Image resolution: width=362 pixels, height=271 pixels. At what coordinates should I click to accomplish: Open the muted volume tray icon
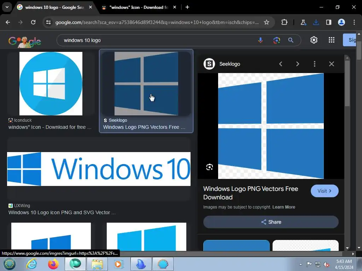(x=326, y=264)
